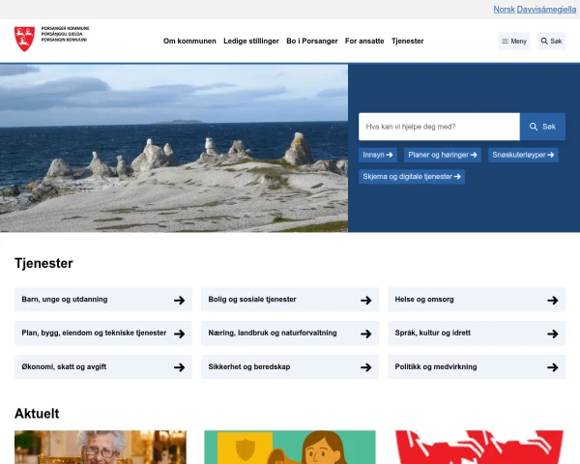Click arrow on Næring, landbruk card

366,333
